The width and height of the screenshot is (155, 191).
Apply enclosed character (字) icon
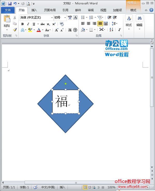(x=75, y=30)
